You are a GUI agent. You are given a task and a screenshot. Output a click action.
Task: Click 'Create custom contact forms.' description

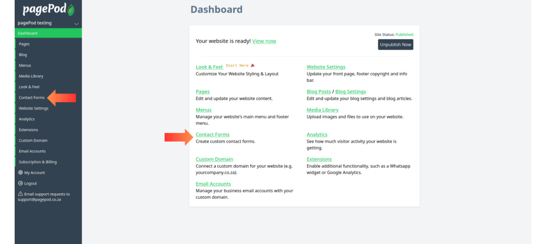click(x=225, y=142)
